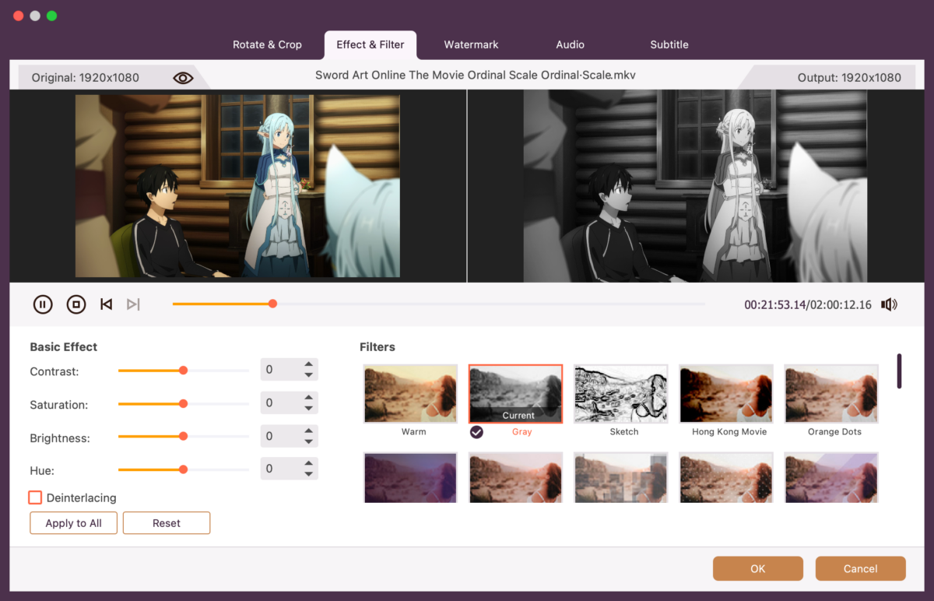Click the video progress bar handle
Viewport: 934px width, 601px height.
click(x=272, y=304)
